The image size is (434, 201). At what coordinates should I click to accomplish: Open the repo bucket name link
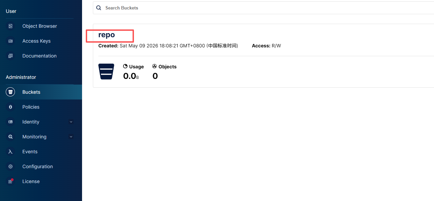point(106,35)
